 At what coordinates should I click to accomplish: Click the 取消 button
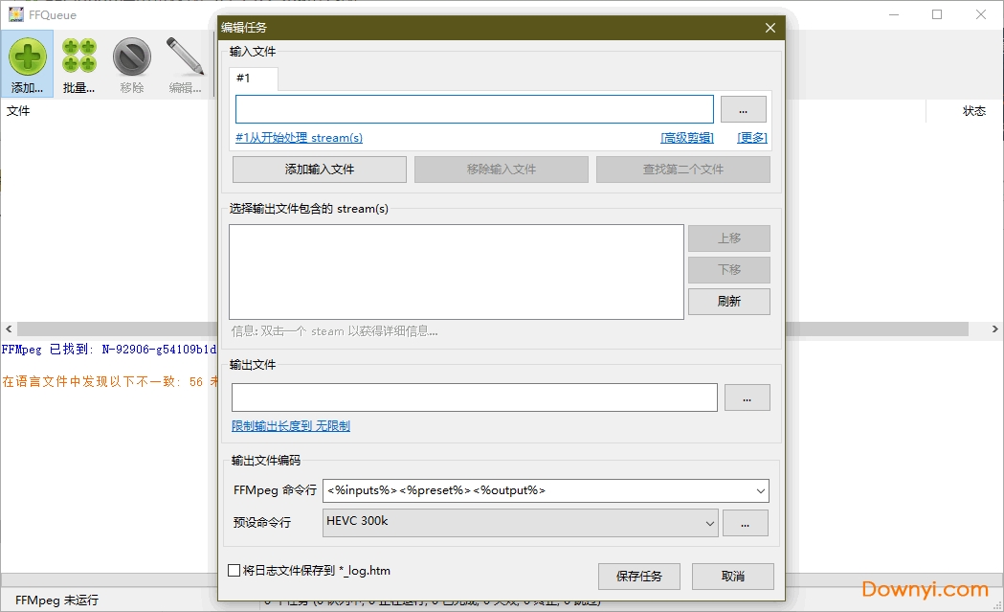[733, 577]
